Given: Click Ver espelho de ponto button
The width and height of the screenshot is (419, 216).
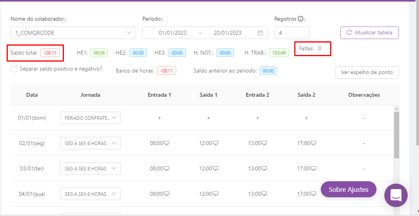Looking at the screenshot, I should pyautogui.click(x=367, y=73).
